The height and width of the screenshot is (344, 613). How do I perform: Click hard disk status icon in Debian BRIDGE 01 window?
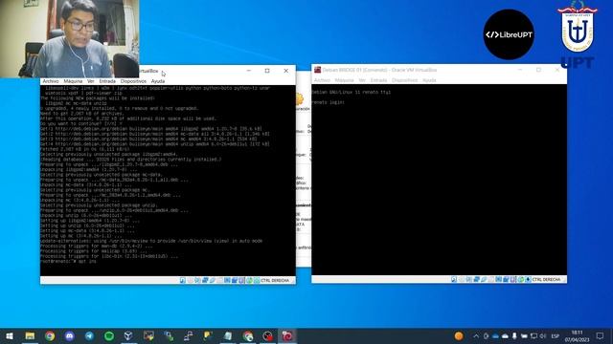point(454,279)
